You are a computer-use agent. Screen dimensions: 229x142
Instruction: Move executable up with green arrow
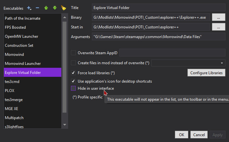coord(46,8)
